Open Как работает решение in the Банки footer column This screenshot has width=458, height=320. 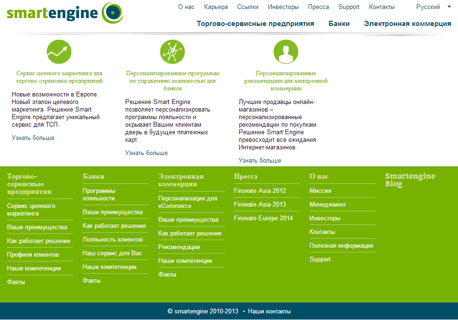pos(114,225)
